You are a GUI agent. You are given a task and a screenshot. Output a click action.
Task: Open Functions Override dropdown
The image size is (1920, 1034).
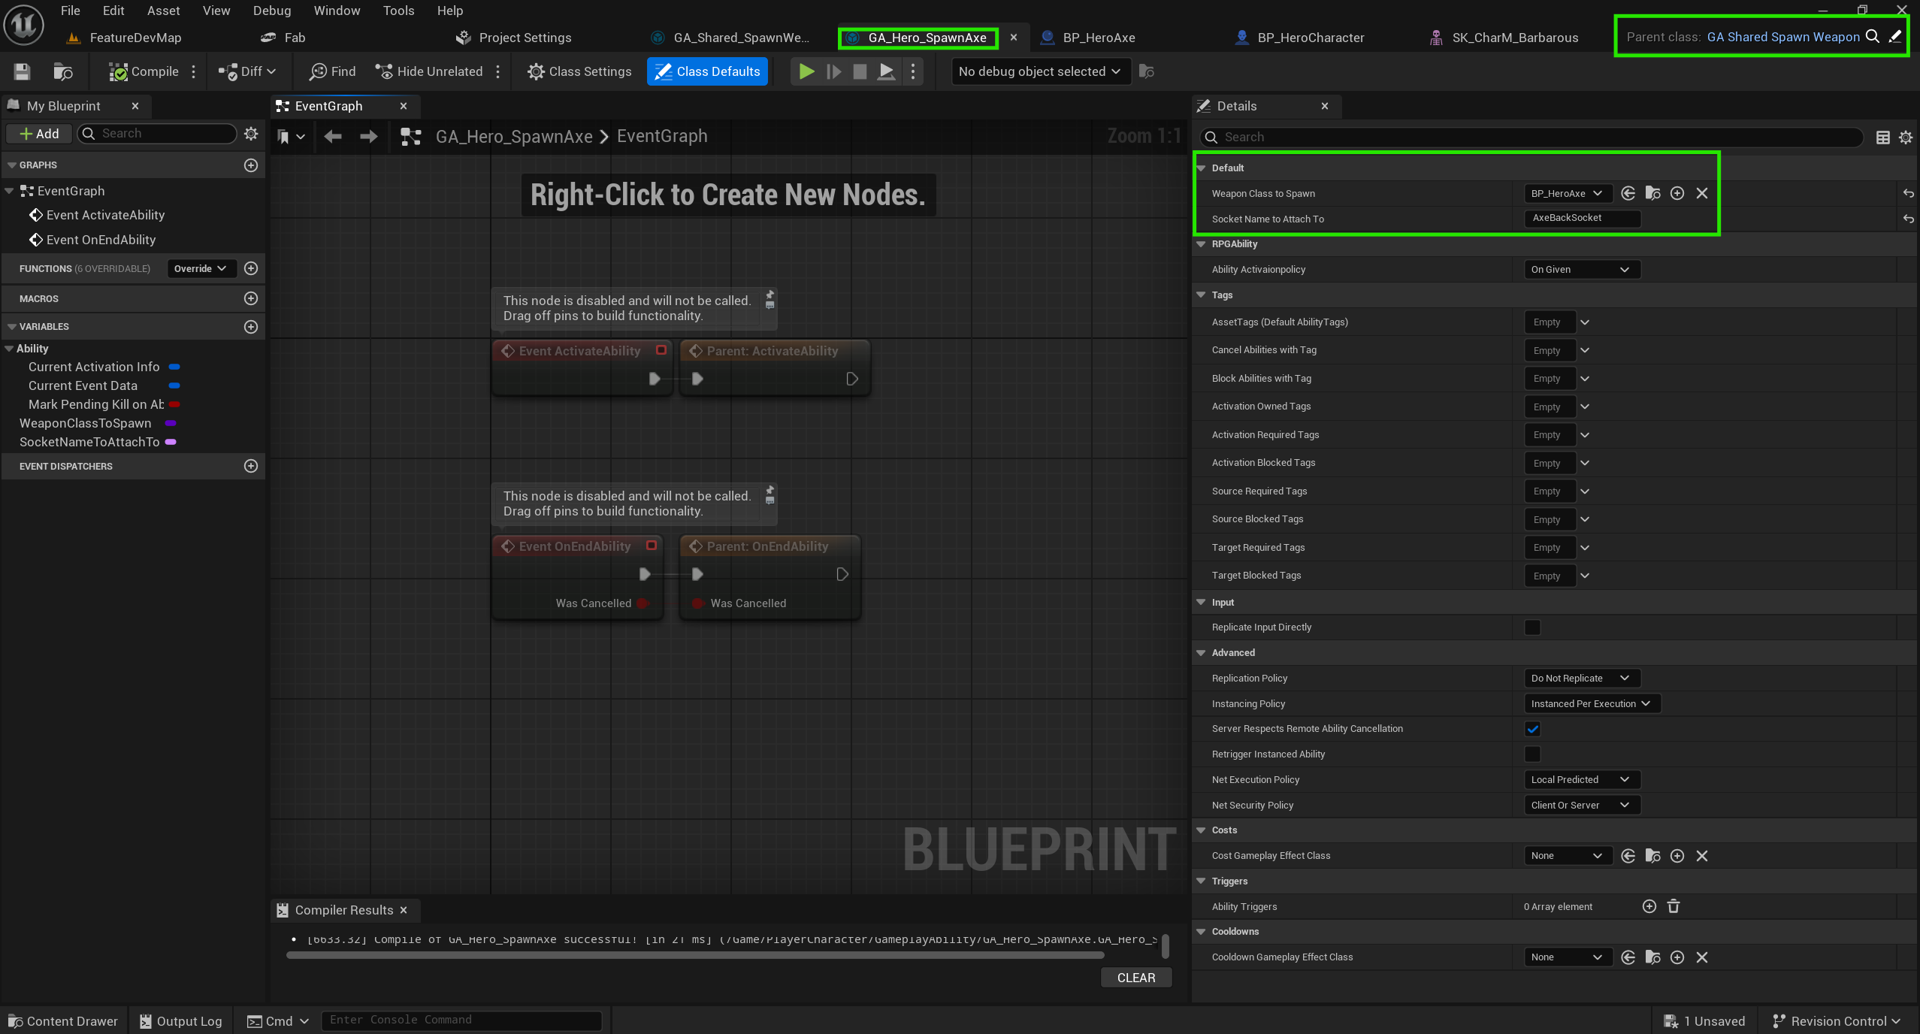coord(201,268)
